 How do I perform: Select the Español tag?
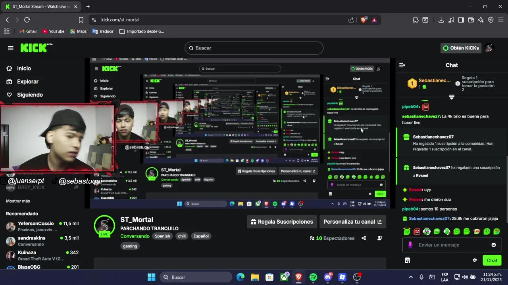coord(201,236)
